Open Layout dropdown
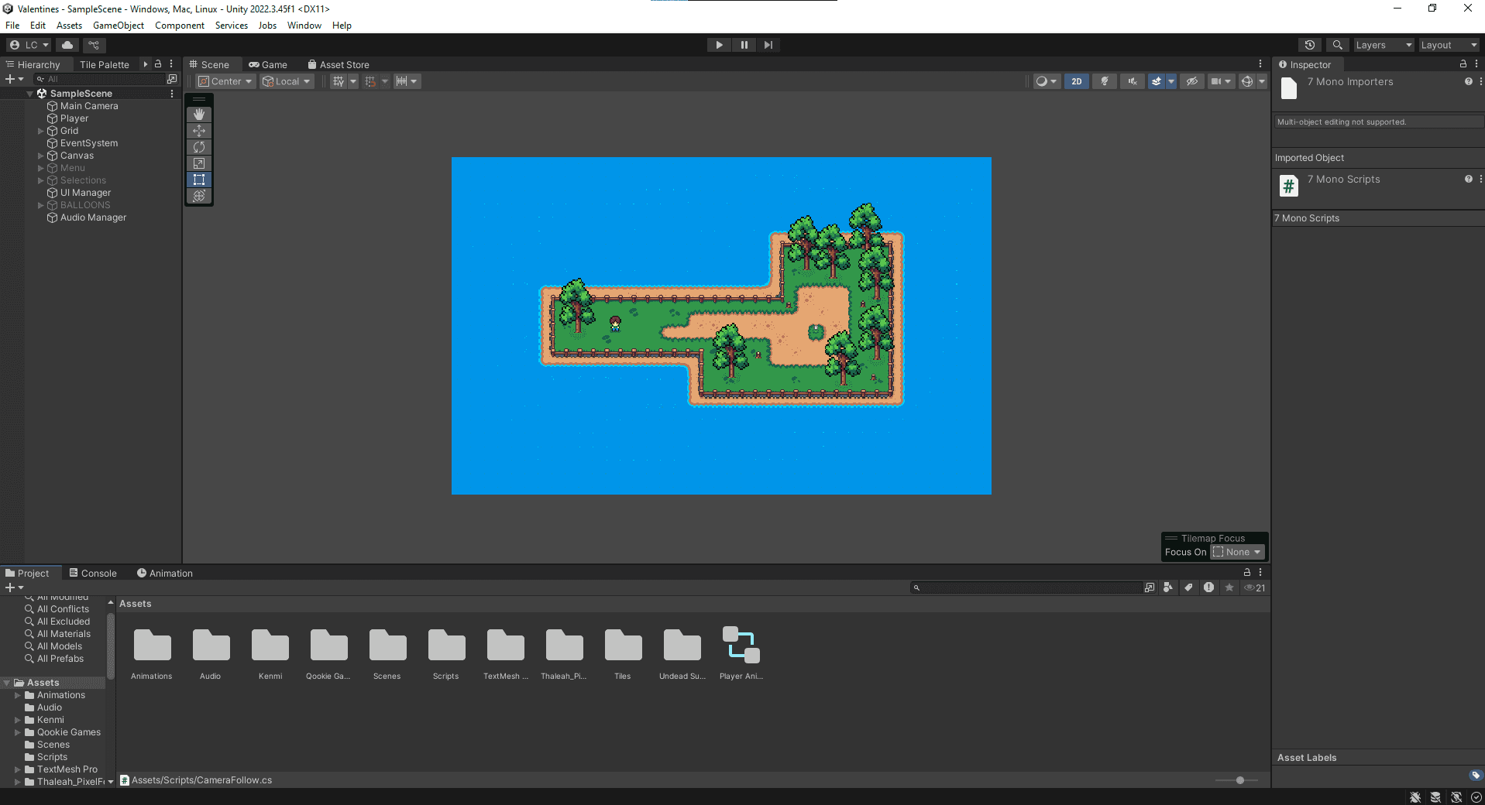The height and width of the screenshot is (805, 1485). [1449, 45]
